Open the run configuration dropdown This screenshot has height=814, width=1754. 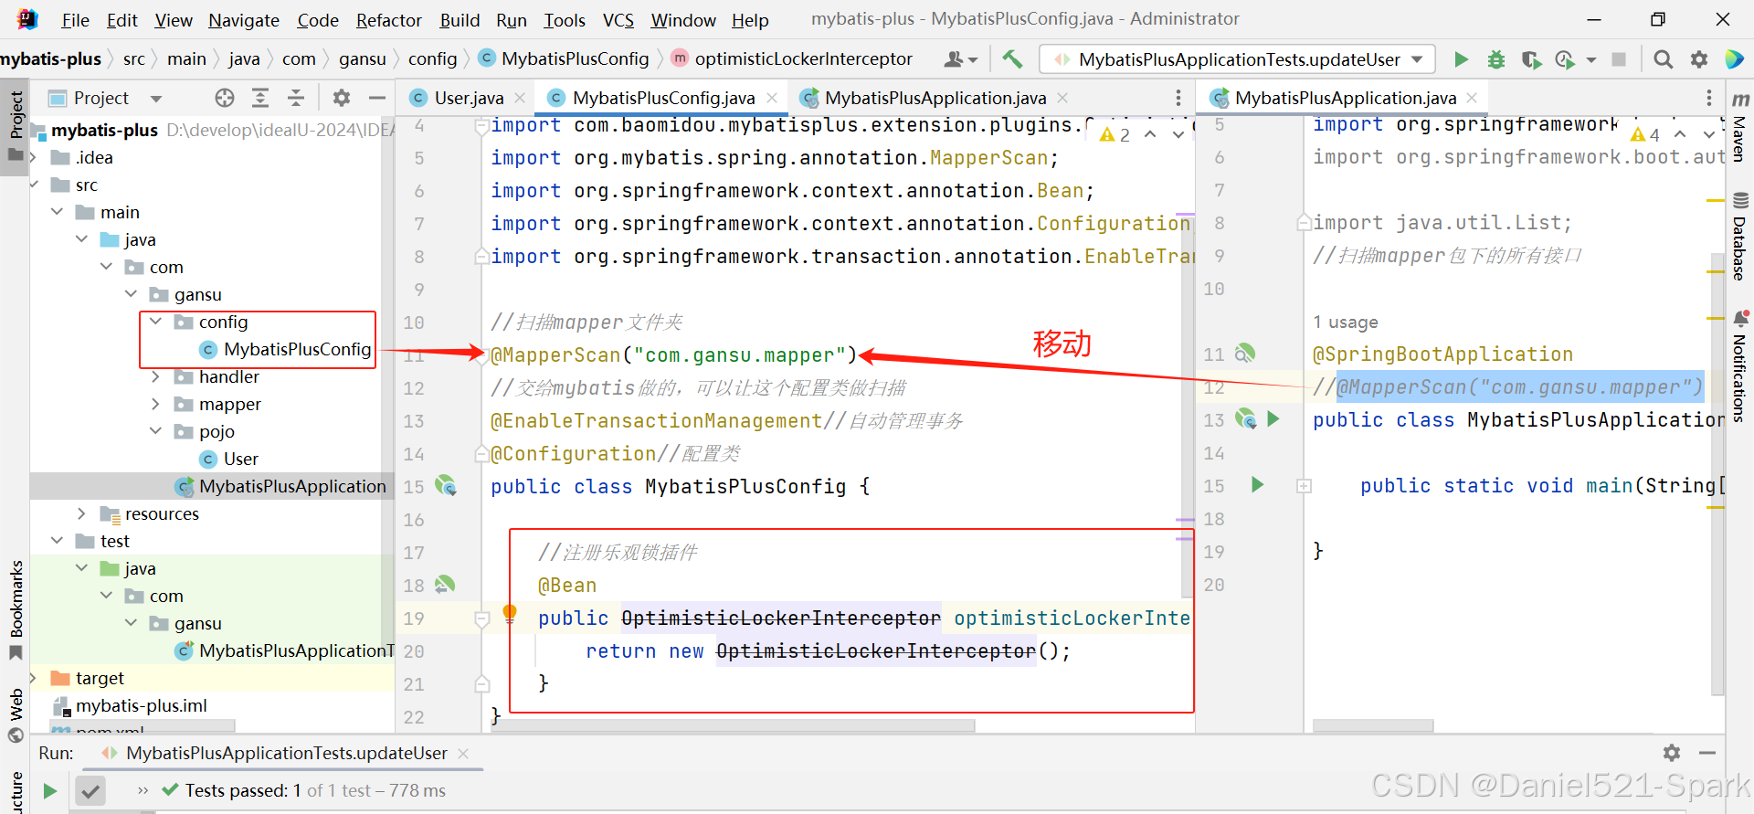click(1238, 59)
